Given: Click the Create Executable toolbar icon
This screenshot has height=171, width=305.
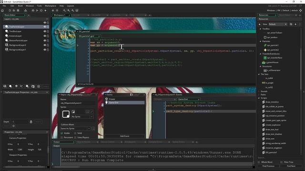Looking at the screenshot, I should [25, 10].
